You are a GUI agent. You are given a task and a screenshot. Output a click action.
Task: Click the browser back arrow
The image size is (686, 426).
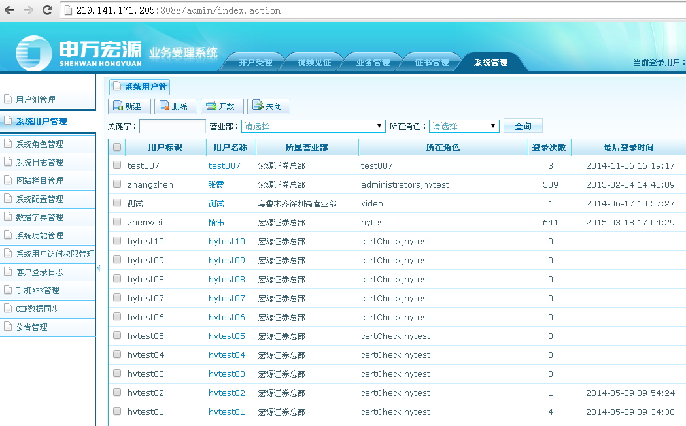point(9,10)
